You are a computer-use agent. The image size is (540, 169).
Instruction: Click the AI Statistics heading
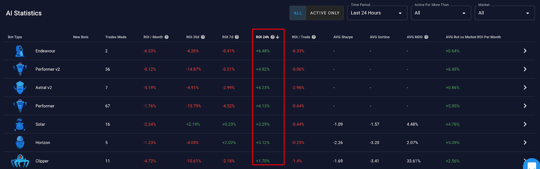(x=24, y=13)
